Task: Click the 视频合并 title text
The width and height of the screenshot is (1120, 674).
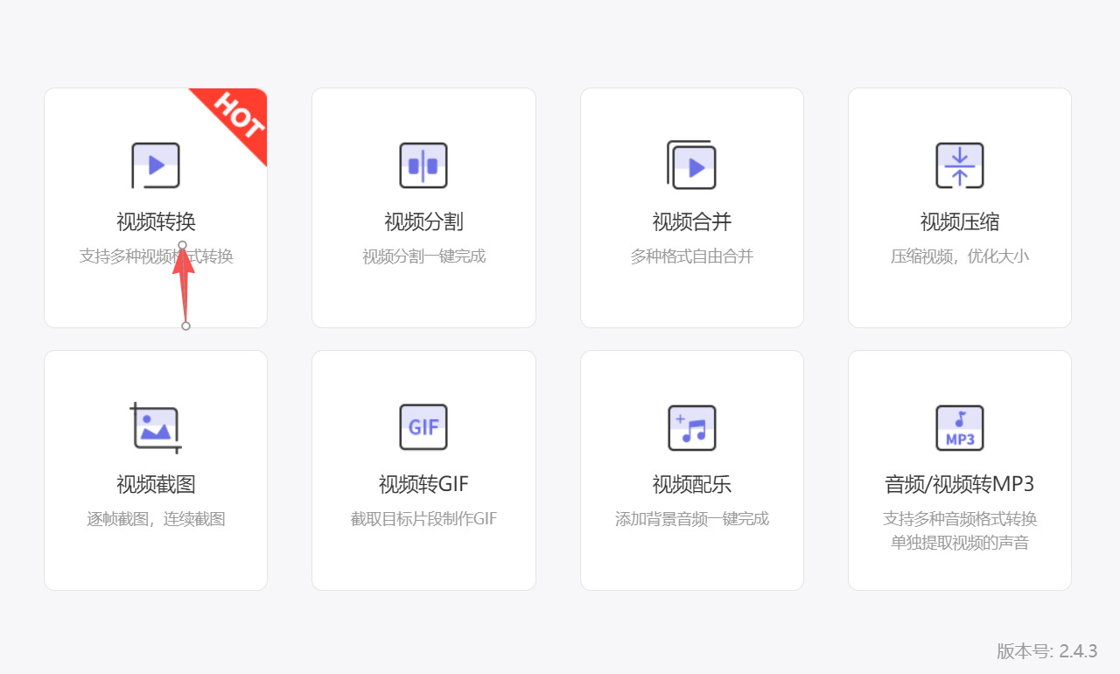Action: pos(692,222)
